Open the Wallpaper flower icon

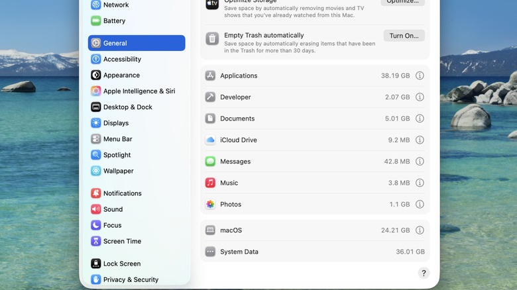95,171
